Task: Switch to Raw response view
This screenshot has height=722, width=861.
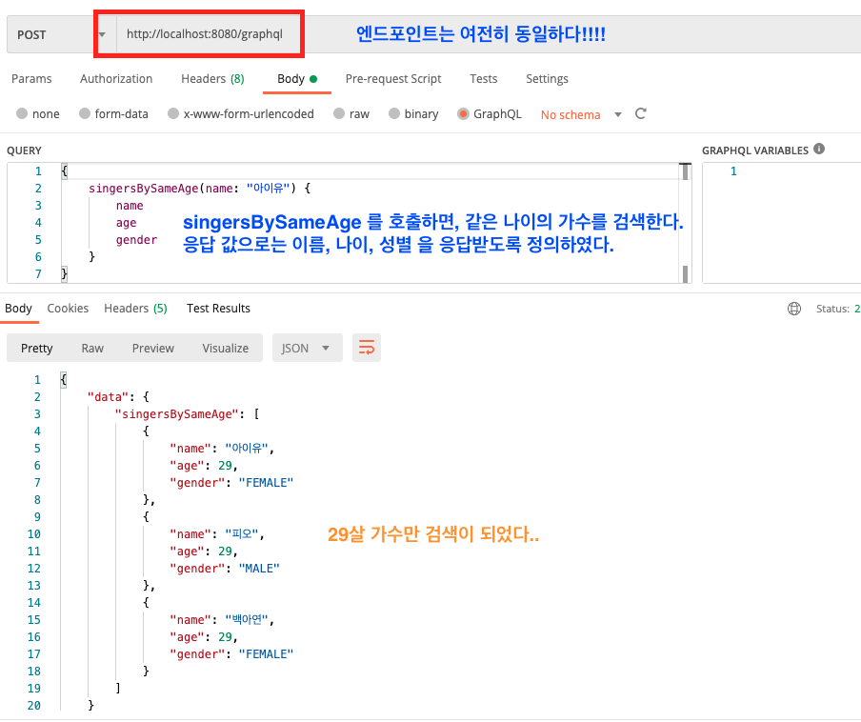Action: [x=92, y=348]
